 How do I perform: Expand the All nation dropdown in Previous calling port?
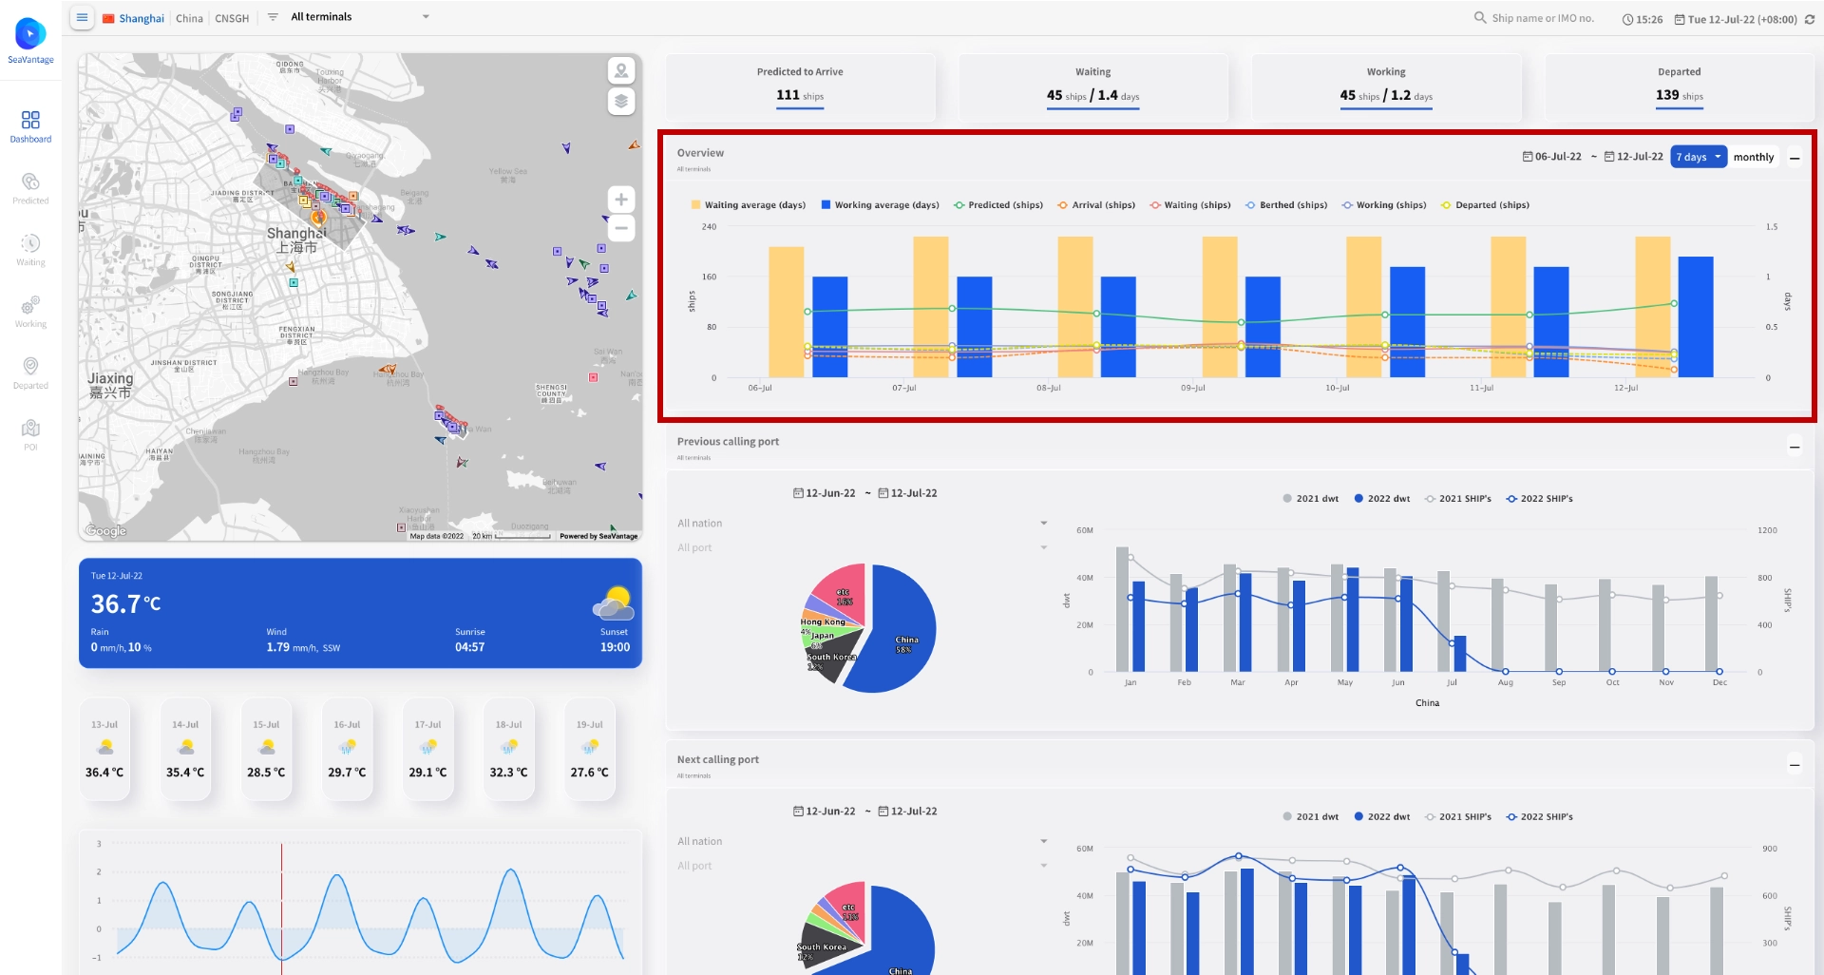coord(863,524)
